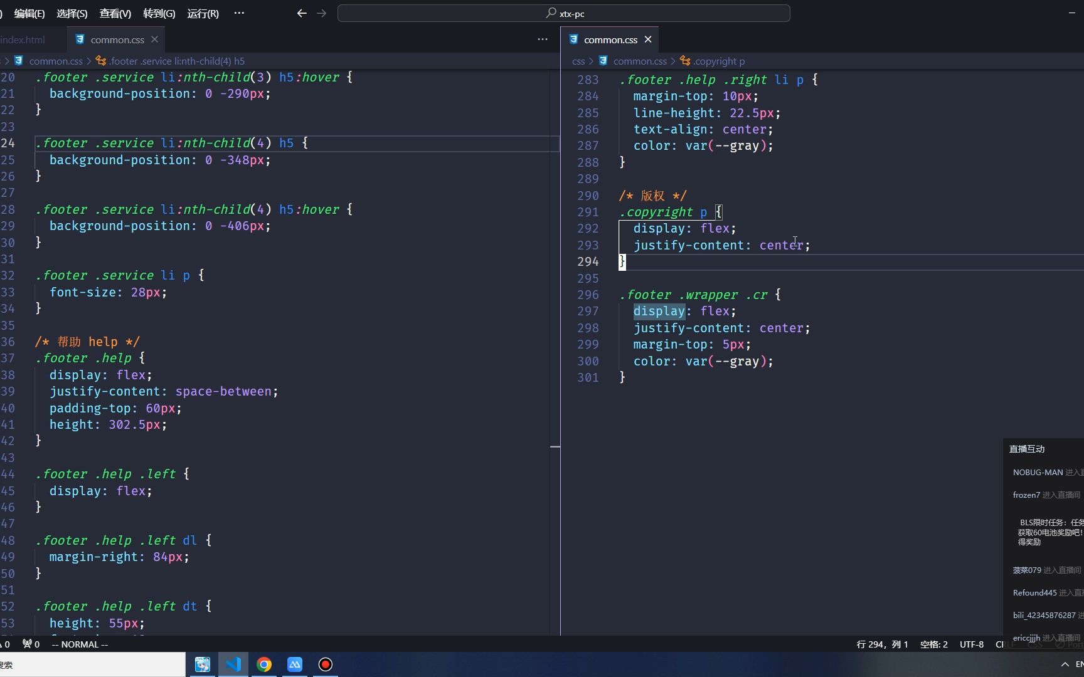Select the right pane common.css tab
Viewport: 1084px width, 677px height.
point(610,39)
